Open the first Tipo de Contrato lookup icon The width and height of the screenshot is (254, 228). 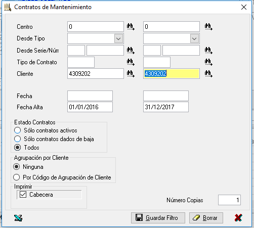(131, 62)
